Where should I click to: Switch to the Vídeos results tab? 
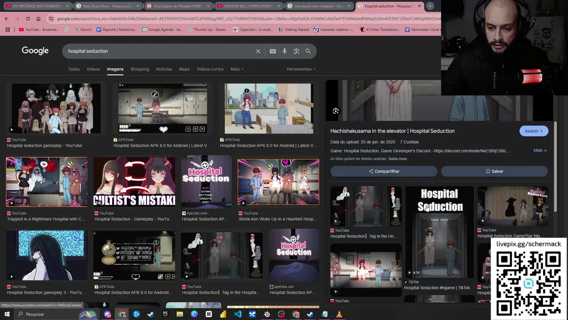pos(93,69)
